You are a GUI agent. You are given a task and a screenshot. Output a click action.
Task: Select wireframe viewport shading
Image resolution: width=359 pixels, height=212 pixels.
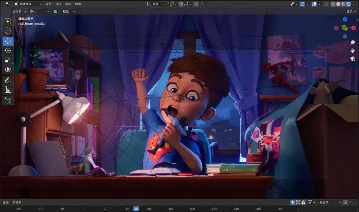(333, 4)
